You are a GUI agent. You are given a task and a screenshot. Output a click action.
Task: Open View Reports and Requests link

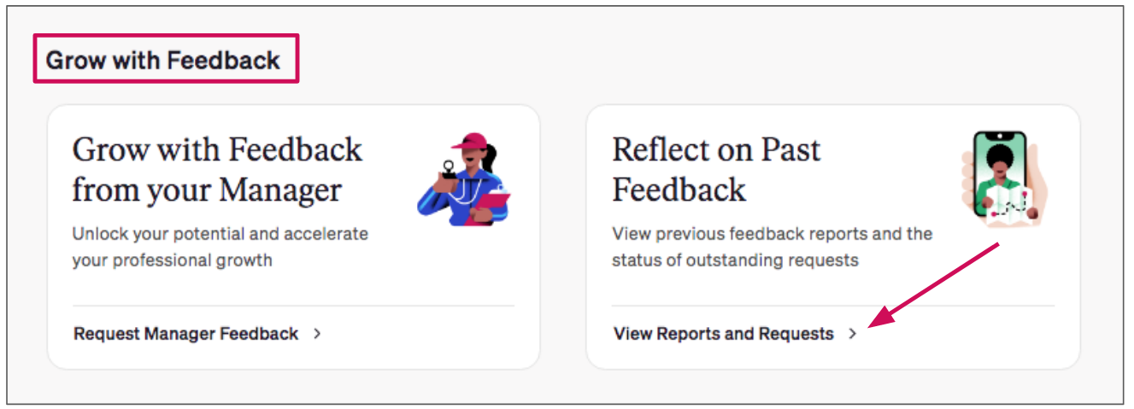(724, 334)
